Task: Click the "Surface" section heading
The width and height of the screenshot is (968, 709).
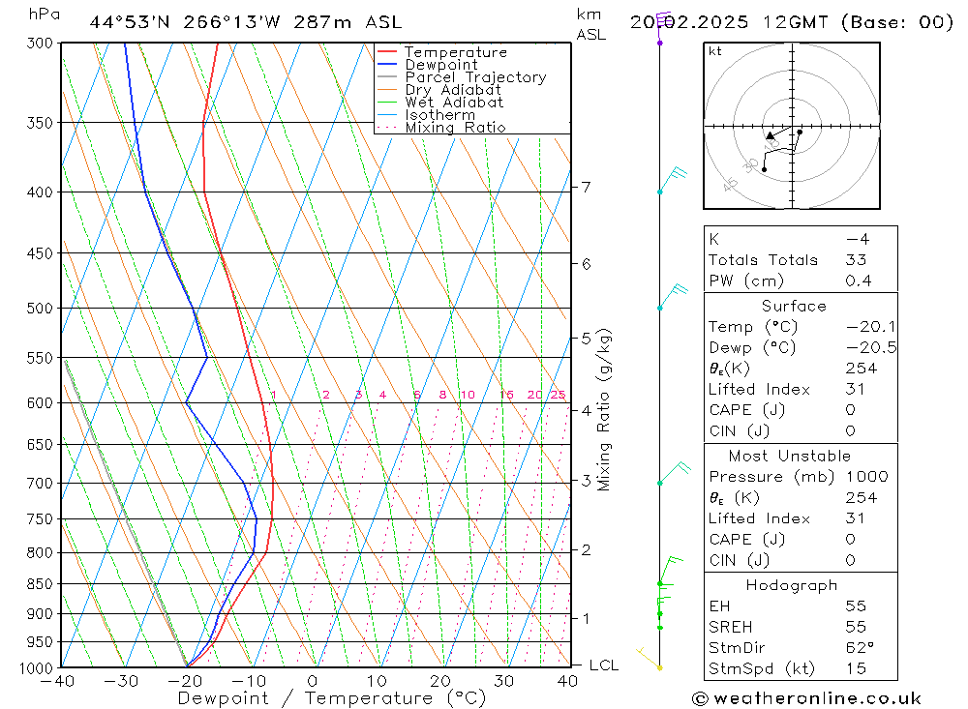Action: tap(794, 306)
